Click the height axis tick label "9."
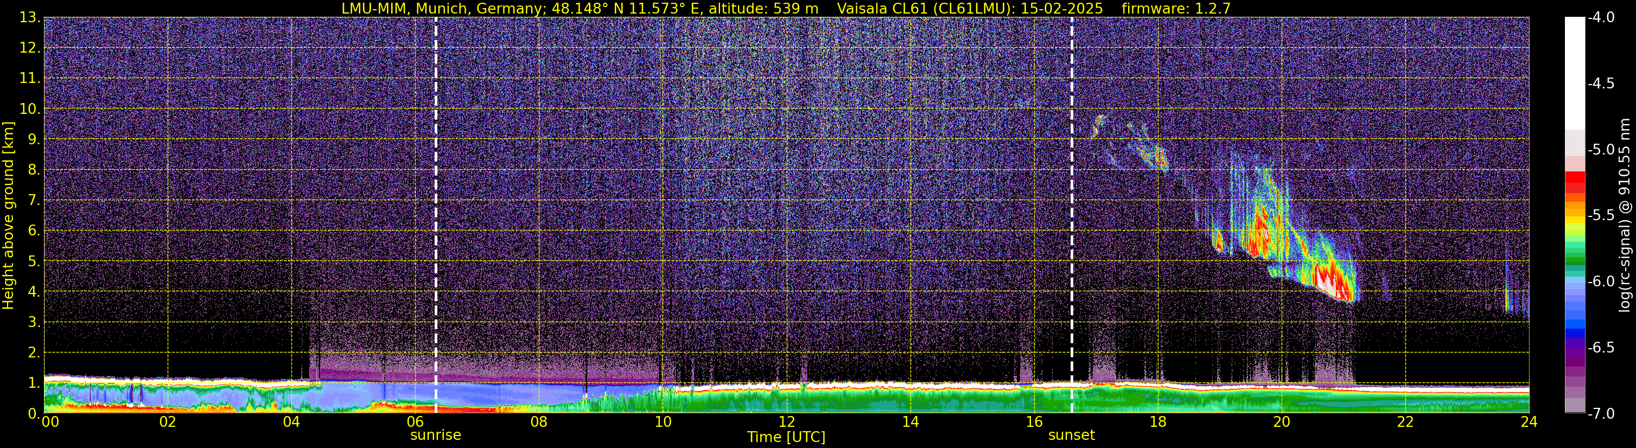Screen dimensions: 1636x448 tap(34, 139)
